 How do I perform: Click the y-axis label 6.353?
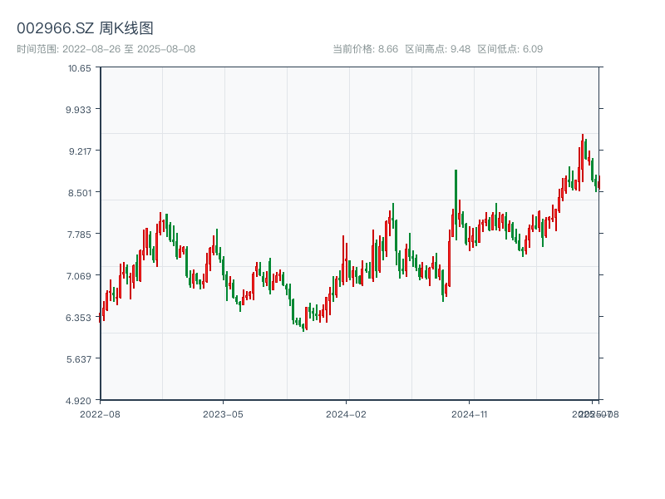click(x=78, y=318)
